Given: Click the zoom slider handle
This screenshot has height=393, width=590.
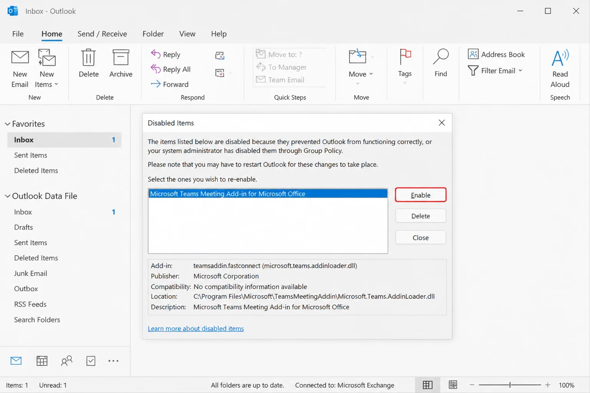Looking at the screenshot, I should [510, 385].
